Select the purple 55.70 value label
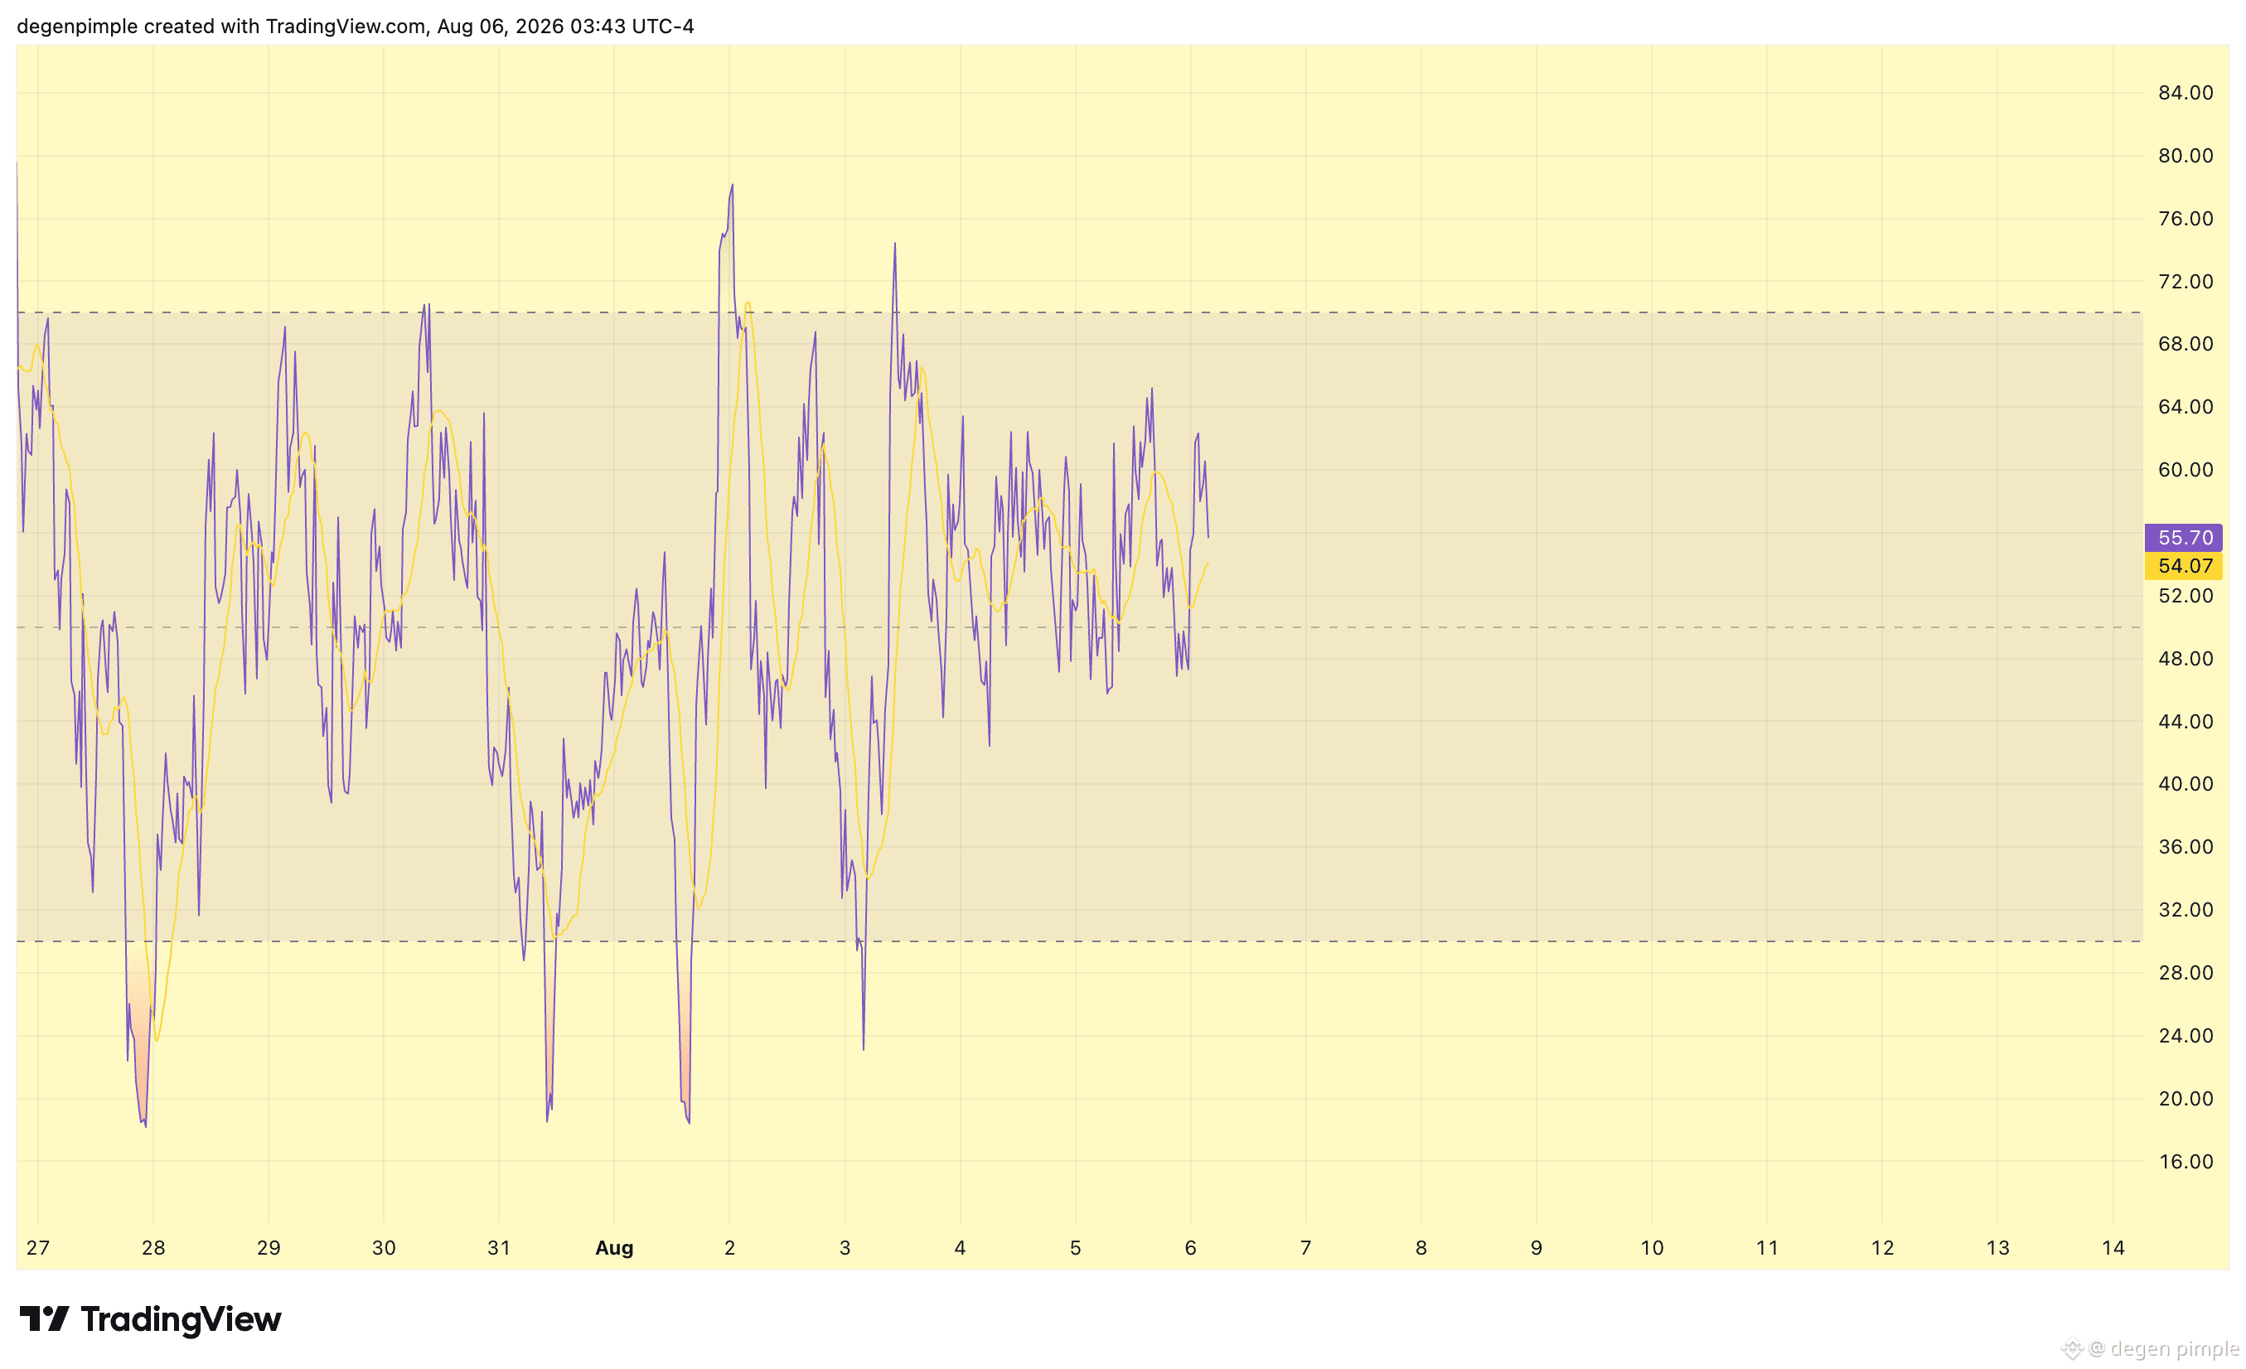The width and height of the screenshot is (2246, 1369). [2184, 538]
